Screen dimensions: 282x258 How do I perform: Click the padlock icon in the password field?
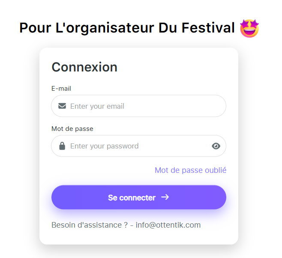pyautogui.click(x=62, y=146)
